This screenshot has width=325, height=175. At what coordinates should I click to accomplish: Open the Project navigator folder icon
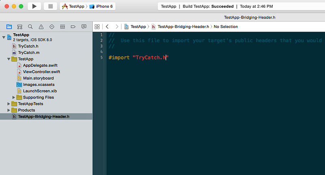click(x=9, y=27)
